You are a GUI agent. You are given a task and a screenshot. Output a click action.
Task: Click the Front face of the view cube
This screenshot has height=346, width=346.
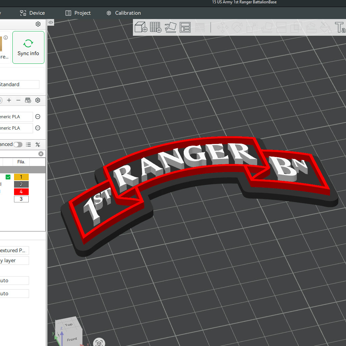pyautogui.click(x=71, y=339)
